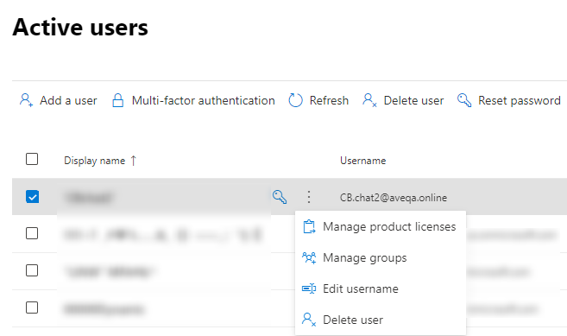
Task: Click the Add a user button
Action: [x=58, y=100]
